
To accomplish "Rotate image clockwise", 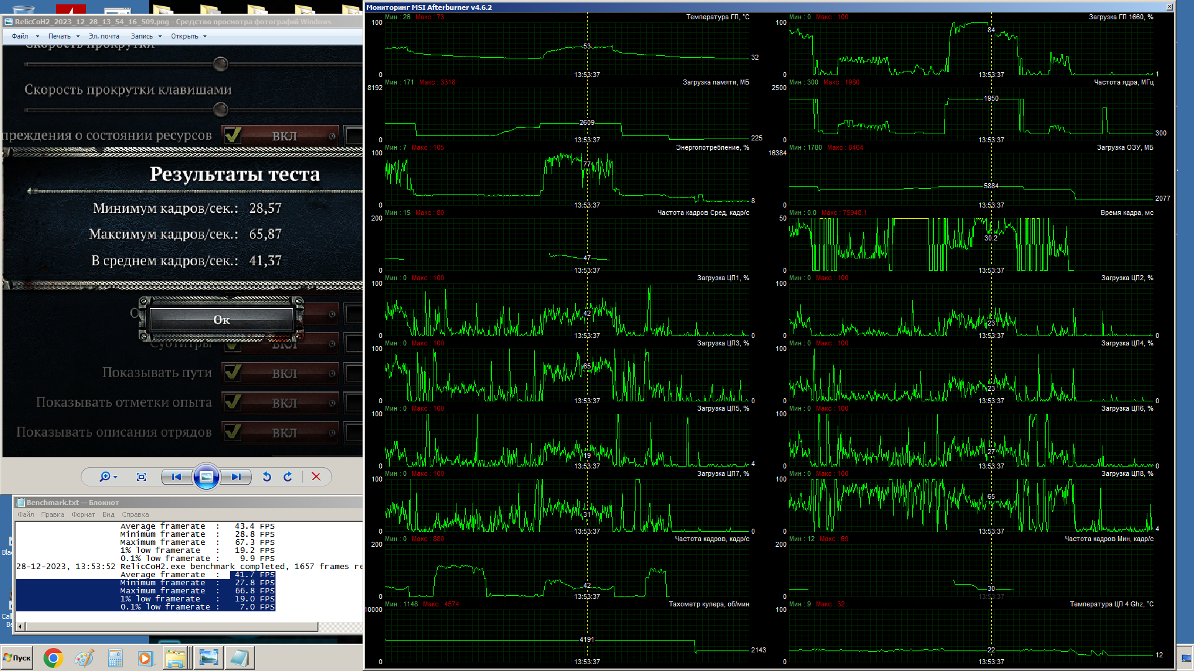I will tap(287, 477).
